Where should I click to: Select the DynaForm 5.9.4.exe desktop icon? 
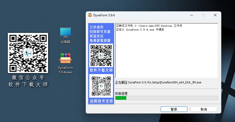click(x=65, y=63)
